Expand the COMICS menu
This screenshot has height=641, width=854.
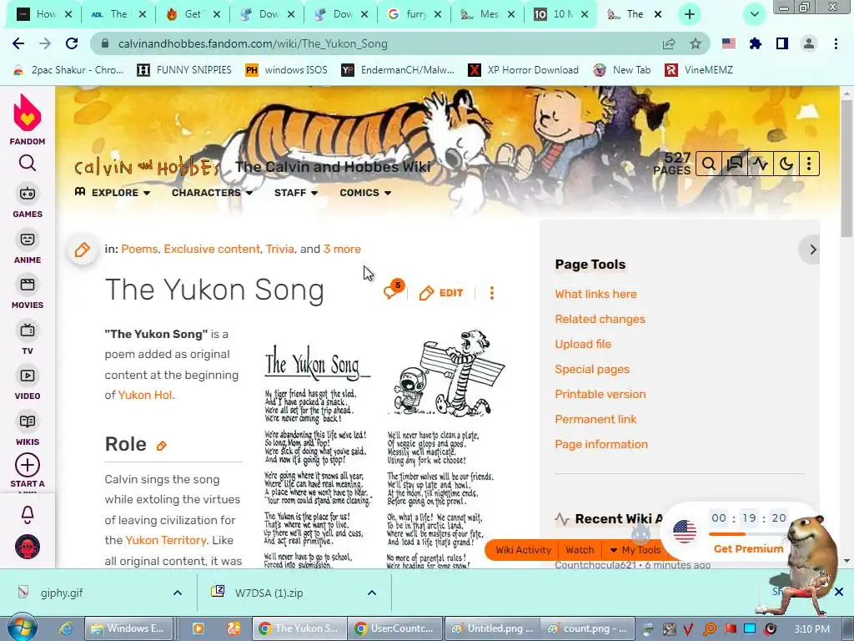tap(365, 193)
